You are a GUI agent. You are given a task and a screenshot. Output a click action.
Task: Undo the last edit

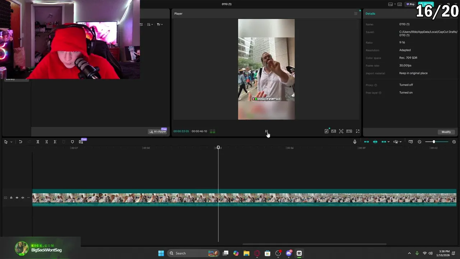20,142
